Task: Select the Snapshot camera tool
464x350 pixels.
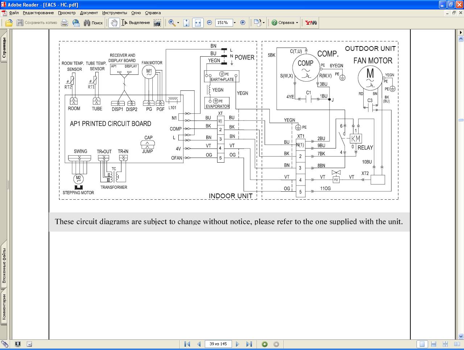Action: [157, 23]
